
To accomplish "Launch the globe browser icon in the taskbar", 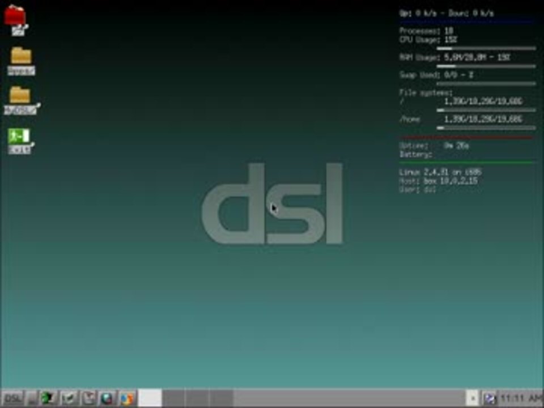I will (108, 398).
